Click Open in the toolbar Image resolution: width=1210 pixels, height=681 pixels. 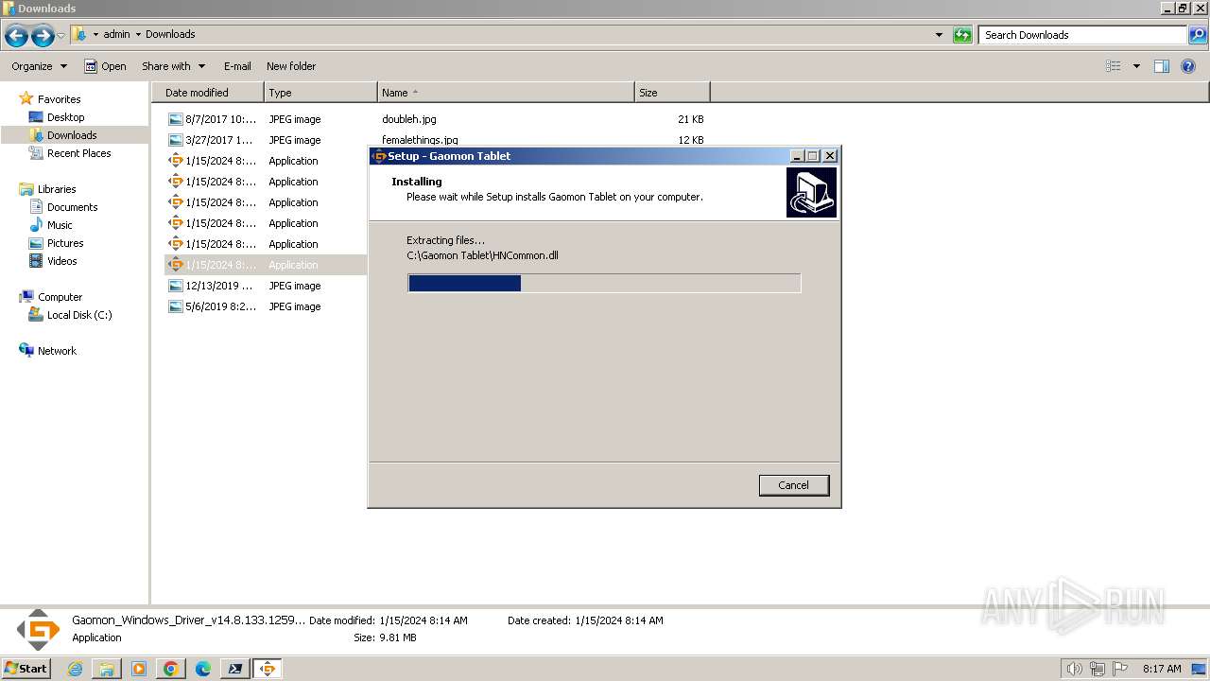pos(105,66)
